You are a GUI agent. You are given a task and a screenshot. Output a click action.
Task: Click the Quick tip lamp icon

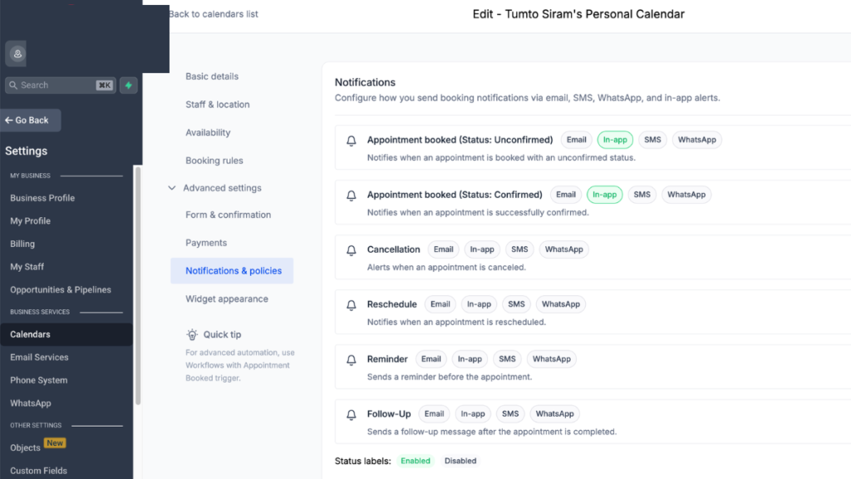[191, 333]
